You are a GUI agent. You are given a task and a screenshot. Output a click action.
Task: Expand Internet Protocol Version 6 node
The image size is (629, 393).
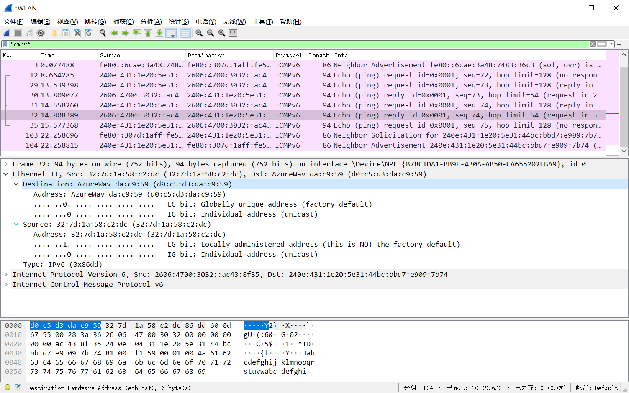[x=6, y=274]
